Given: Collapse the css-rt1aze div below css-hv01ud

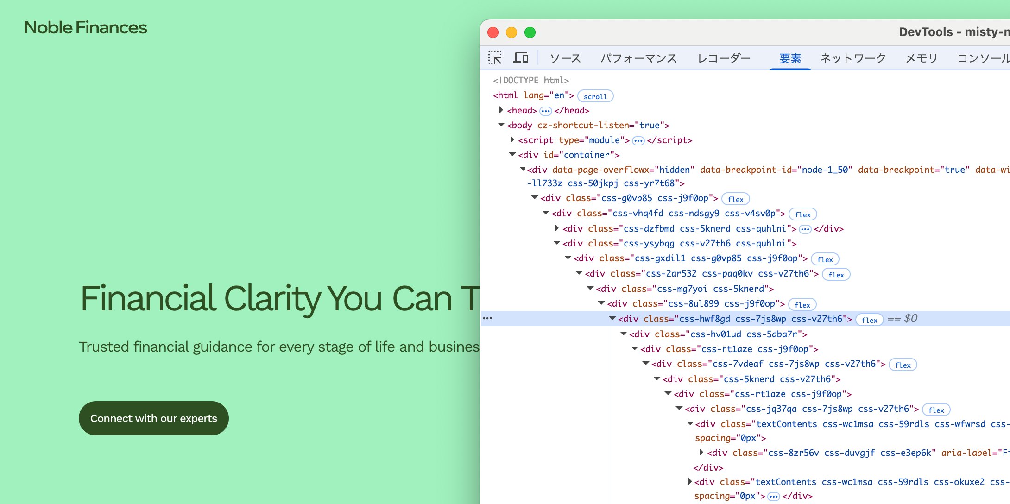Looking at the screenshot, I should 634,349.
